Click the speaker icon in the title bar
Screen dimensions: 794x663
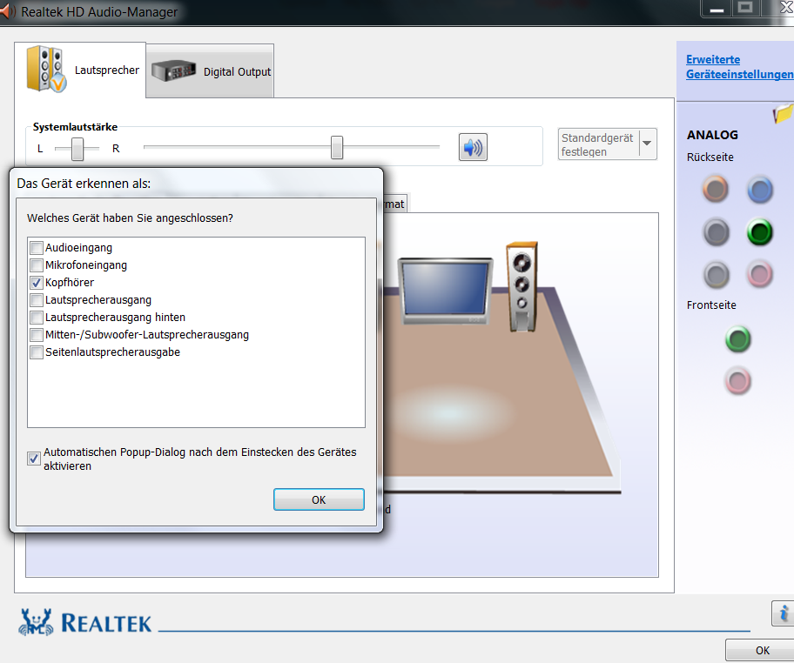click(x=7, y=11)
